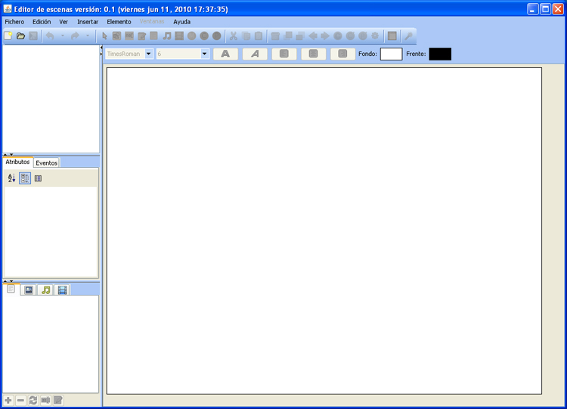Open a scene with the folder icon

[x=20, y=36]
